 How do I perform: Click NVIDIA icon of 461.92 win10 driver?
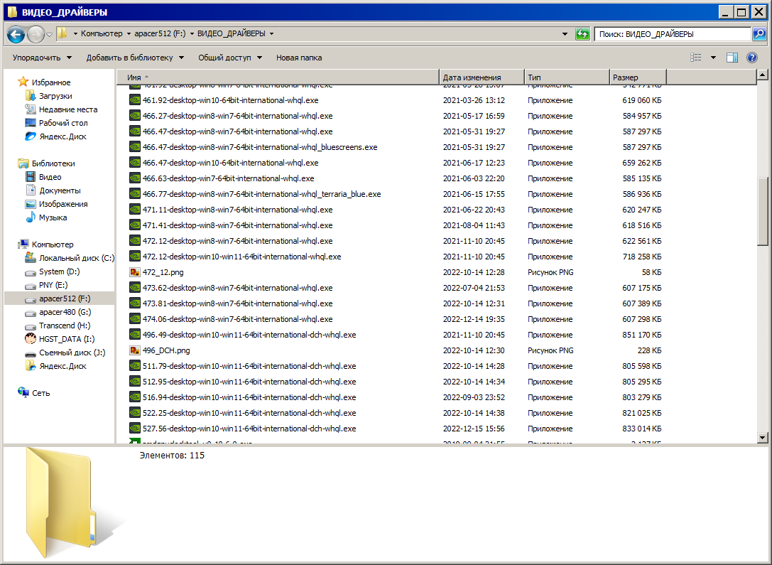[134, 100]
